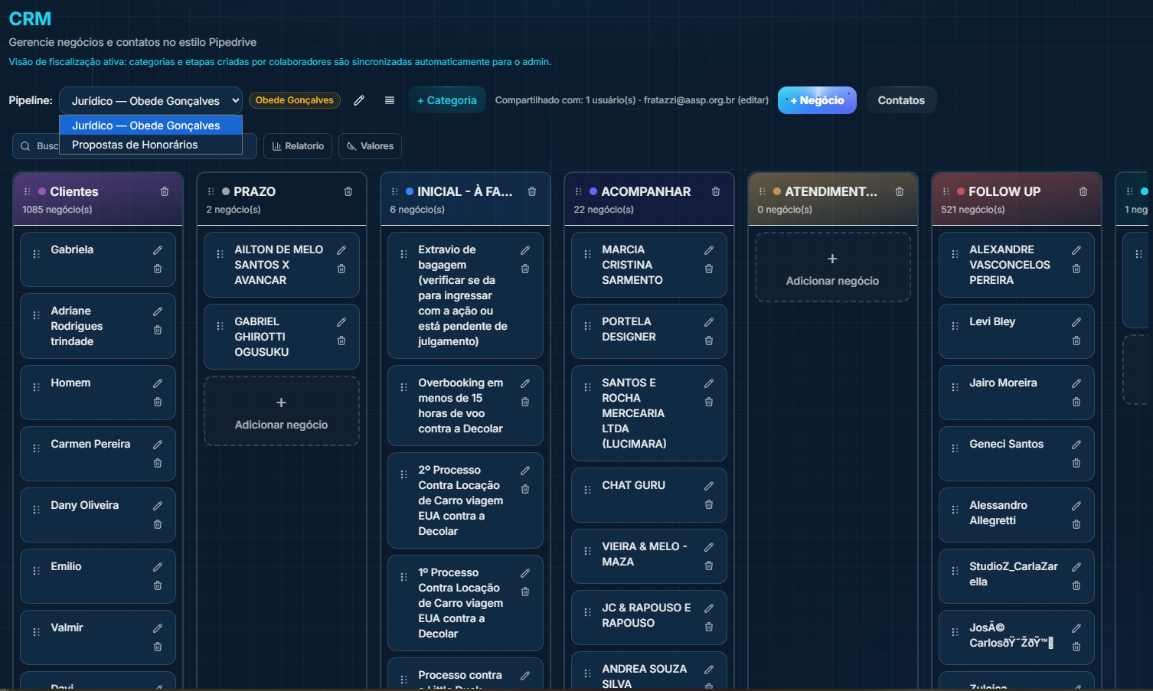Screen dimensions: 1153x691
Task: Edit the Carmen Pereira card
Action: (158, 445)
